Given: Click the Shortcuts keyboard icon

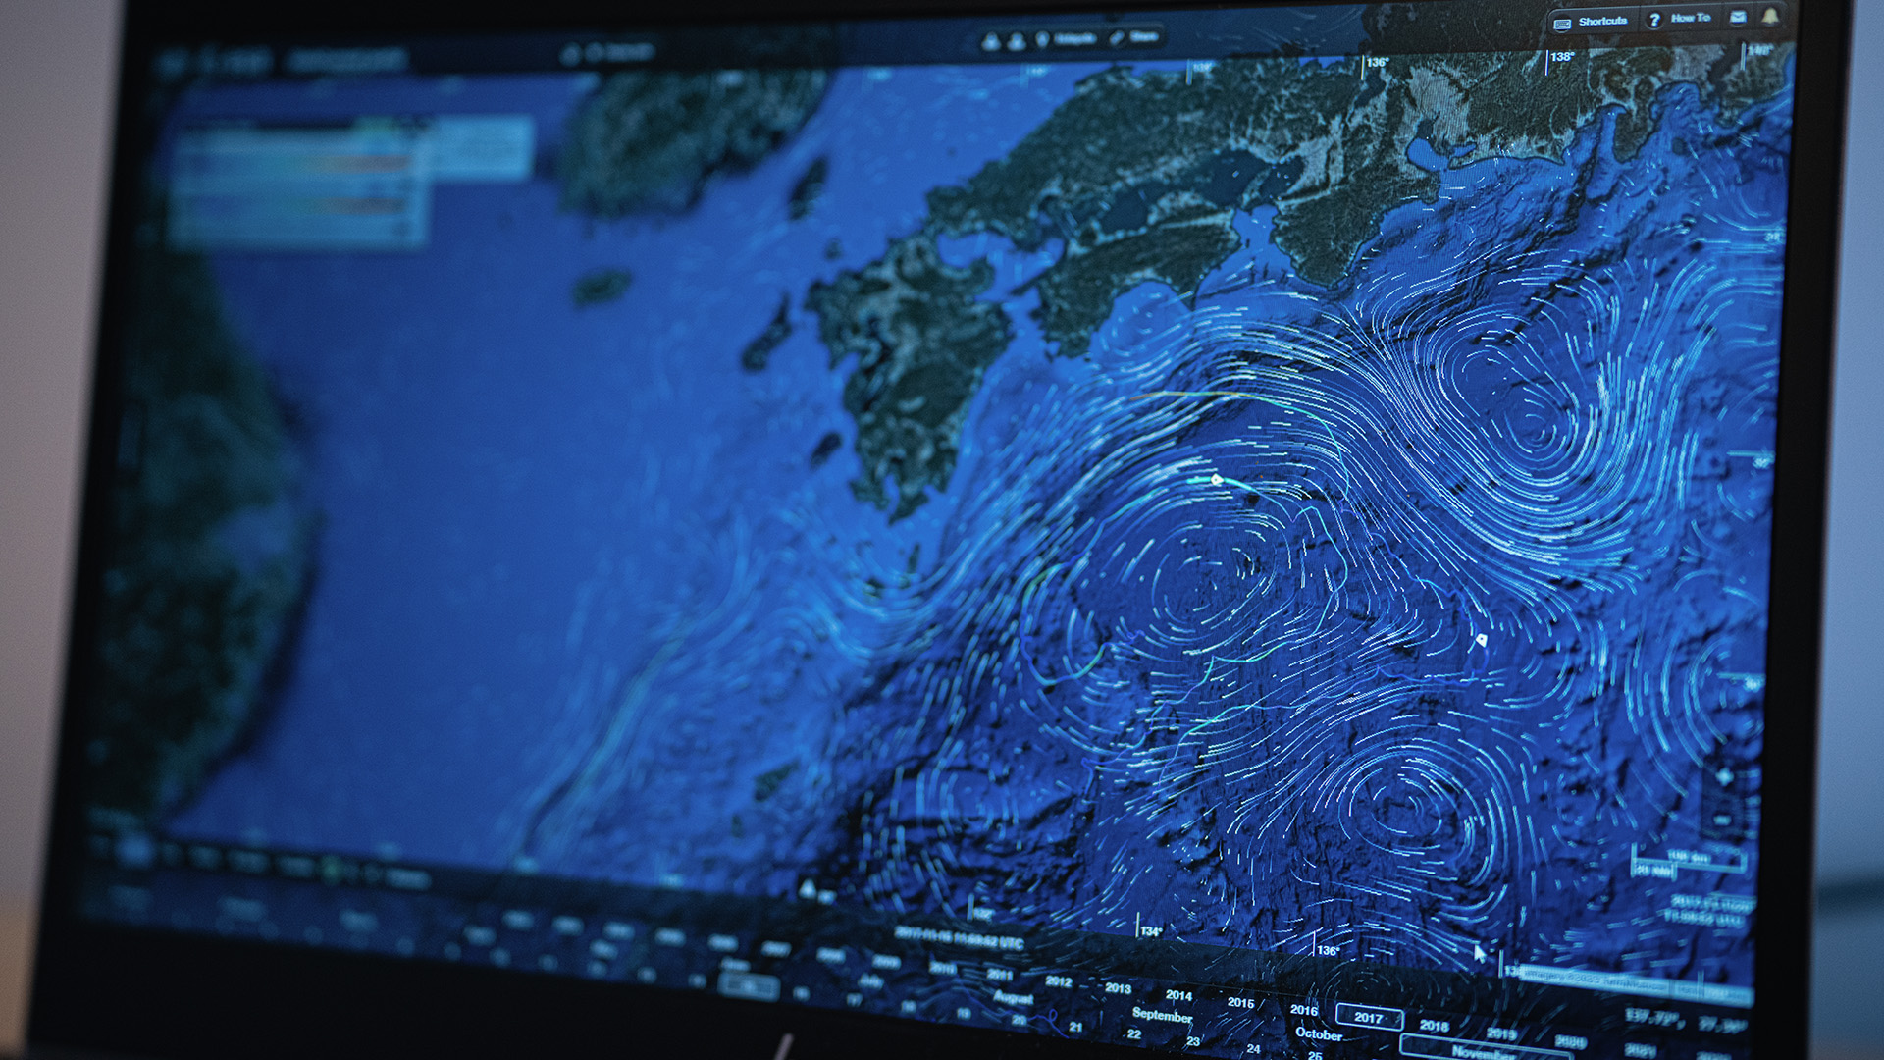Looking at the screenshot, I should tap(1563, 23).
